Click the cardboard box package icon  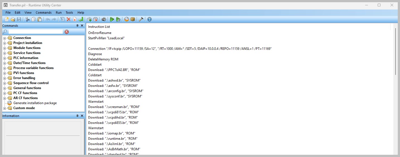133,19
